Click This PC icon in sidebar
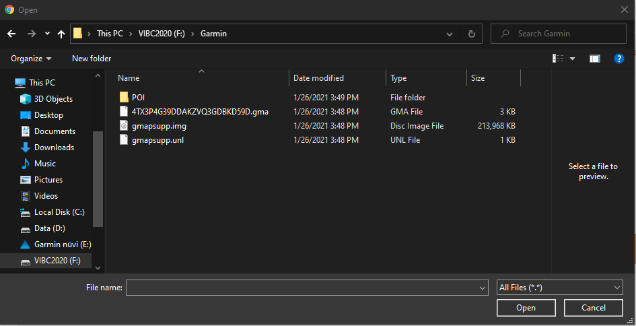The height and width of the screenshot is (326, 636). 20,83
